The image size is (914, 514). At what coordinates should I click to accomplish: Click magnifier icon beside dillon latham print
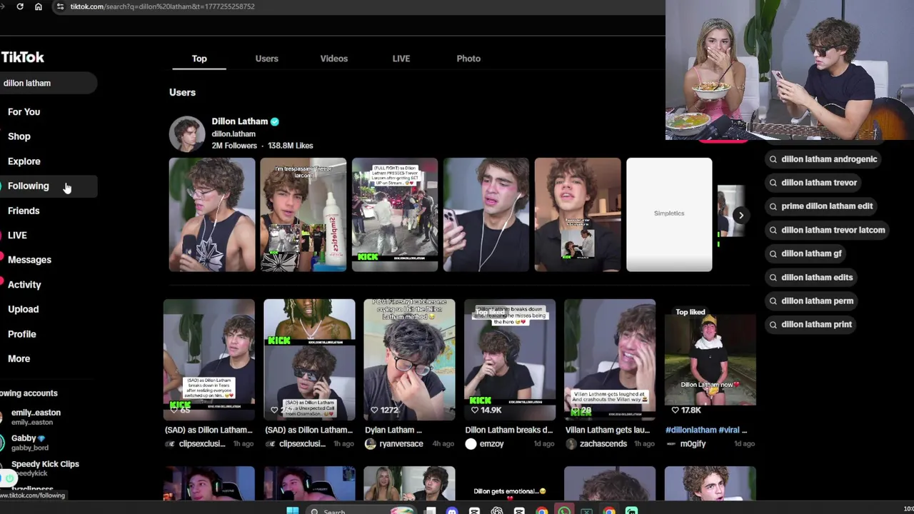click(x=773, y=324)
